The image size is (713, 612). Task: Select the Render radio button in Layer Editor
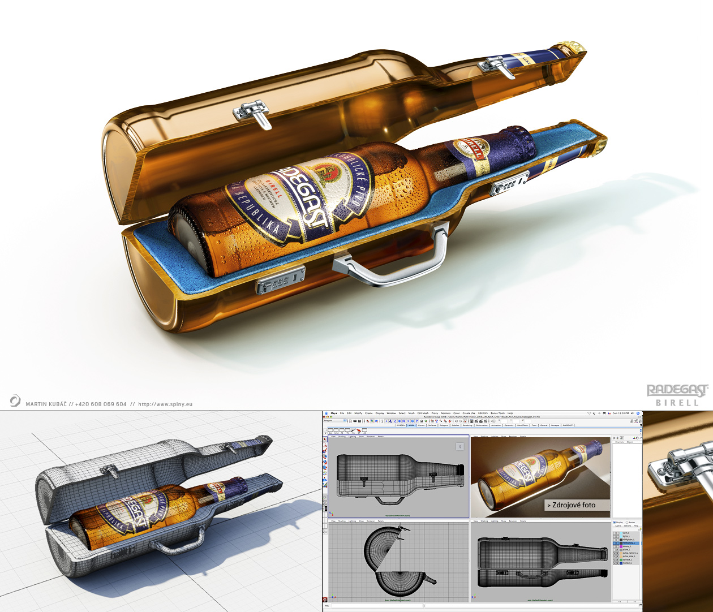[627, 523]
